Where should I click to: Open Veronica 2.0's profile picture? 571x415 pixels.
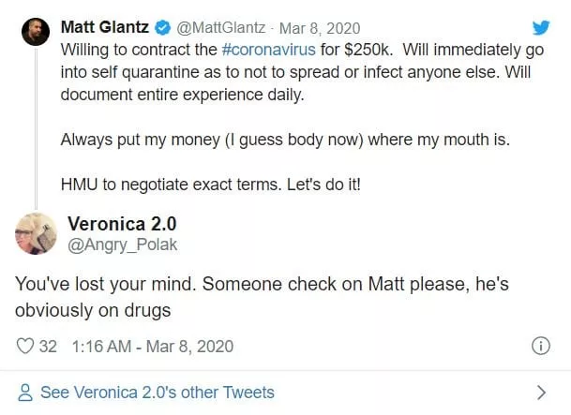35,233
